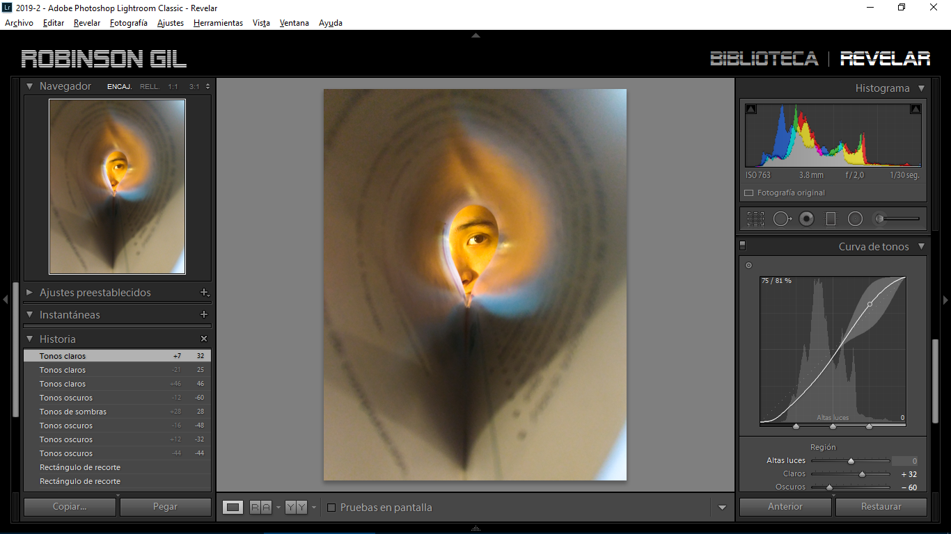Select the Spot removal tool icon
The width and height of the screenshot is (951, 534).
point(782,219)
